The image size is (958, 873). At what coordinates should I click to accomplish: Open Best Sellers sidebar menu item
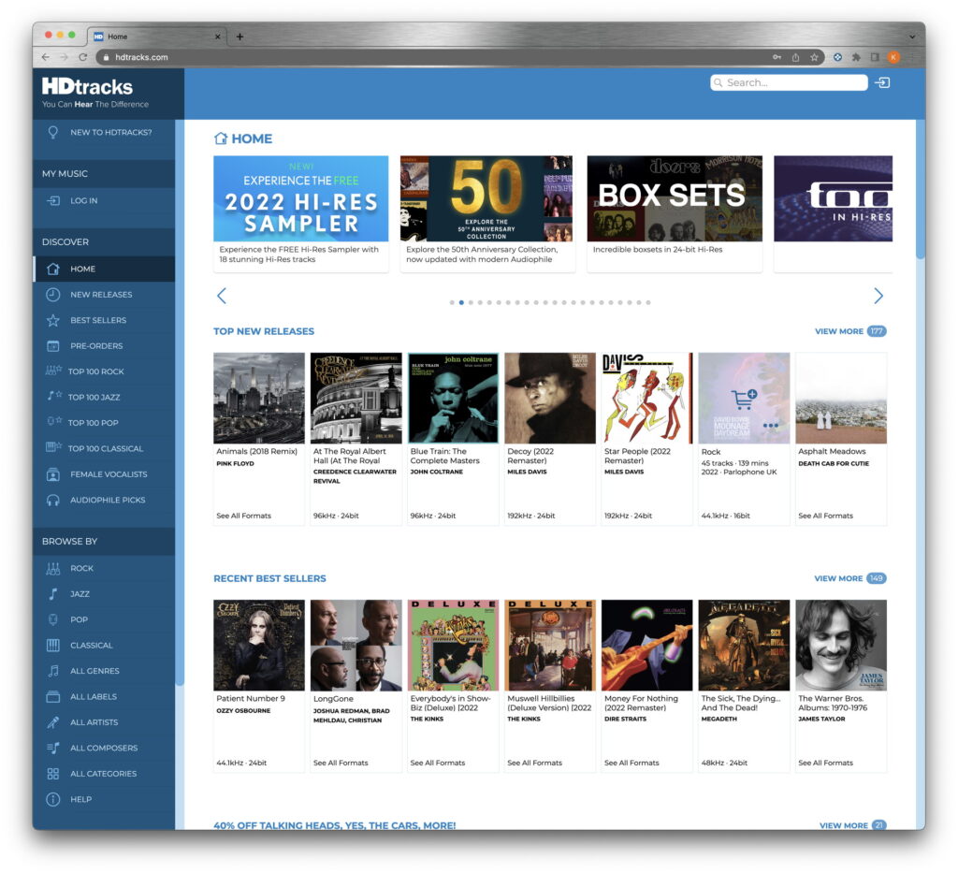click(104, 320)
